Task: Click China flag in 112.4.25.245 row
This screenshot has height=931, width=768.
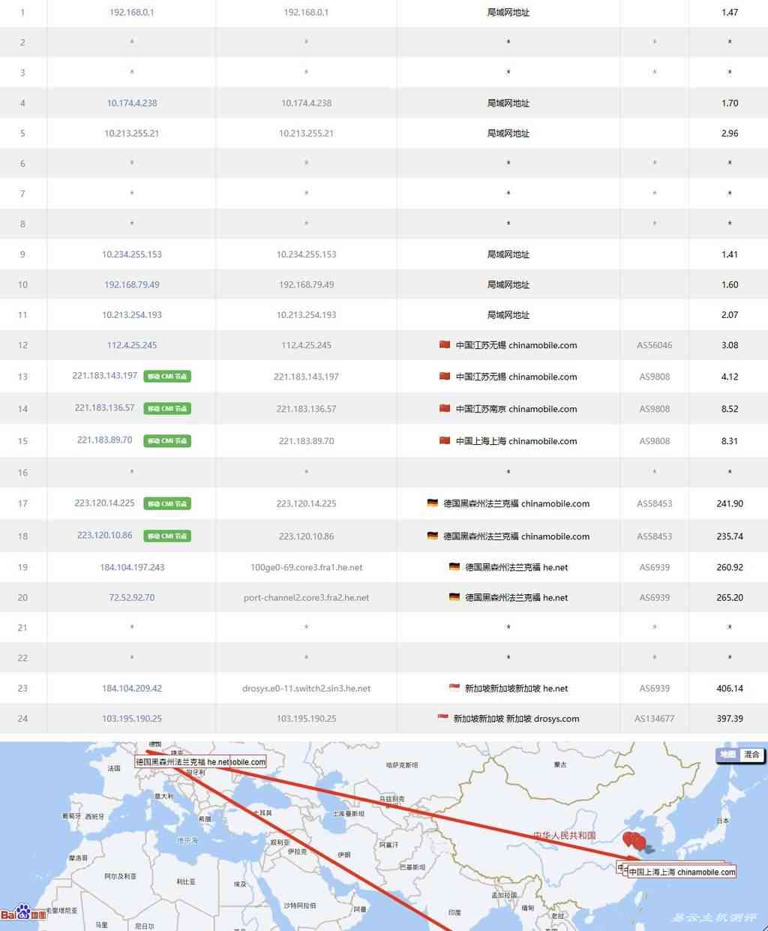Action: (445, 344)
